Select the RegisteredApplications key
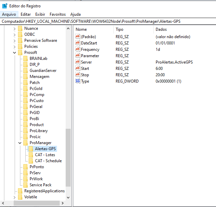Viewport: 216px width, 207px height. tap(44, 191)
